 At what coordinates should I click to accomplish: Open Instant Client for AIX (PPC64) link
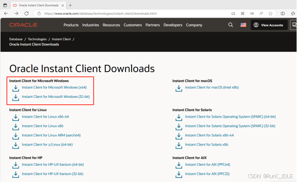(x=208, y=164)
